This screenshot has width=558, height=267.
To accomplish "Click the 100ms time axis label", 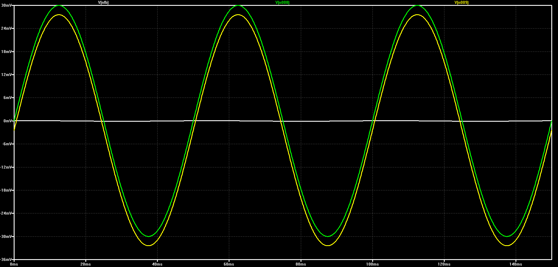I will [372, 264].
